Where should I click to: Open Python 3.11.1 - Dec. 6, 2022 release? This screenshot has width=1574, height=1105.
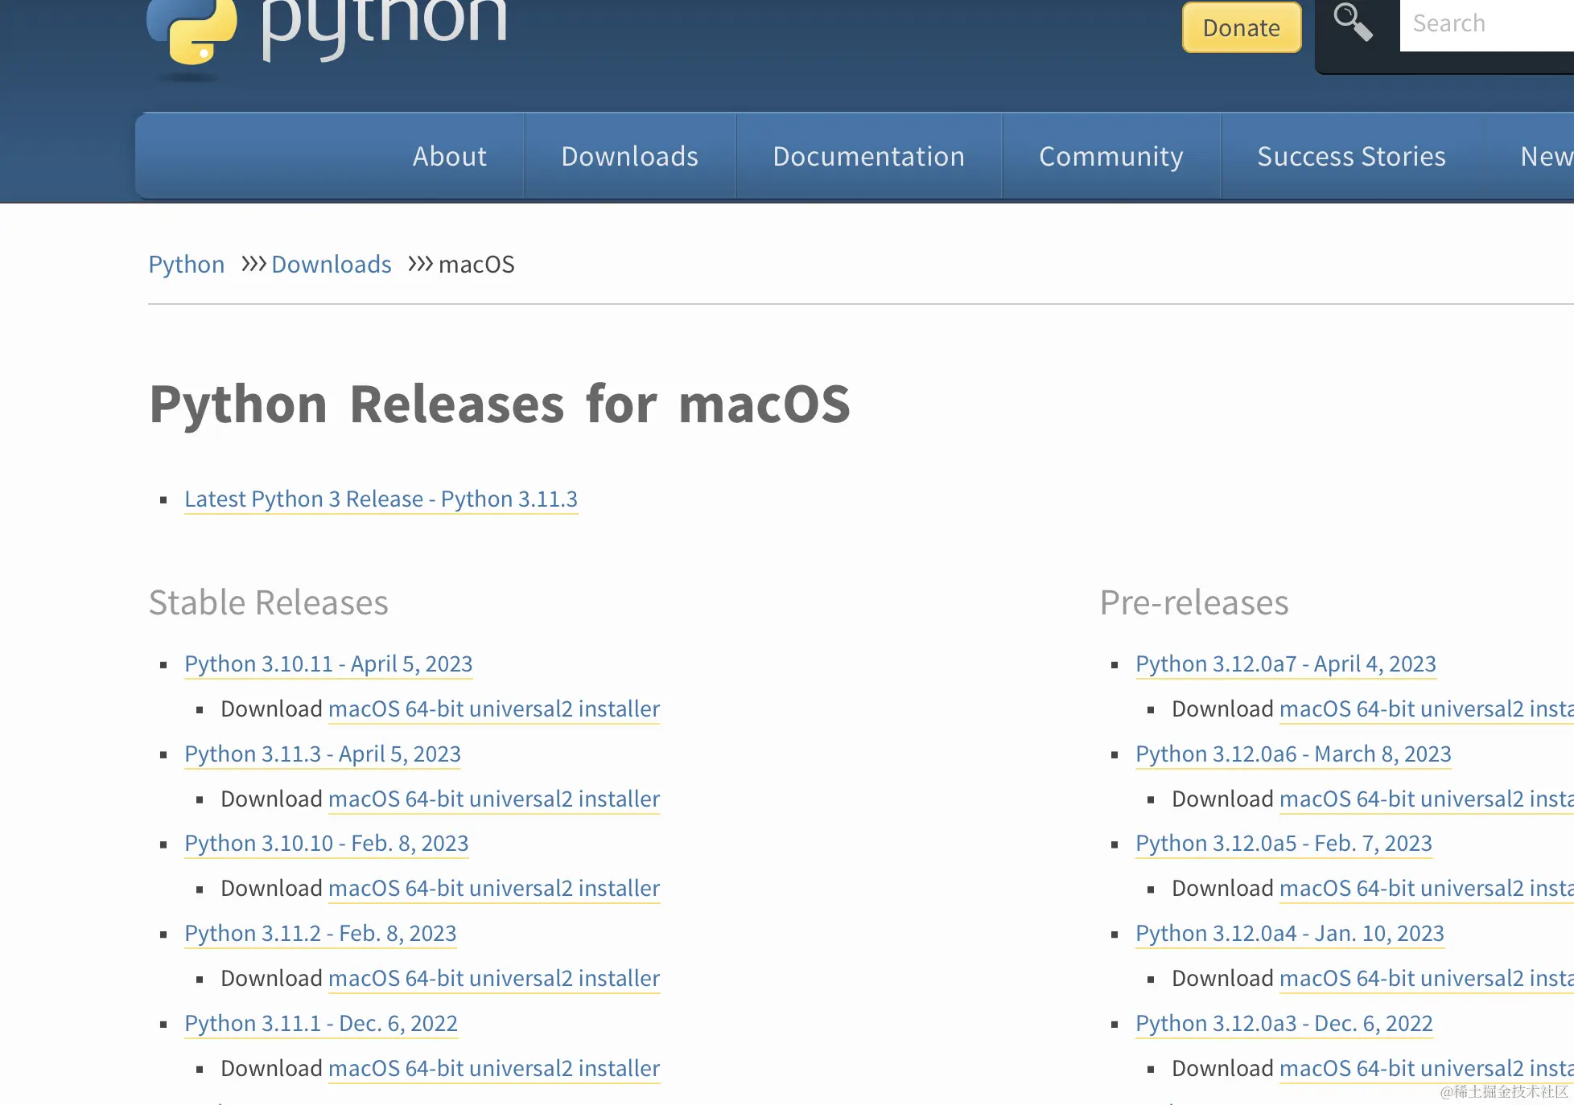click(321, 1023)
